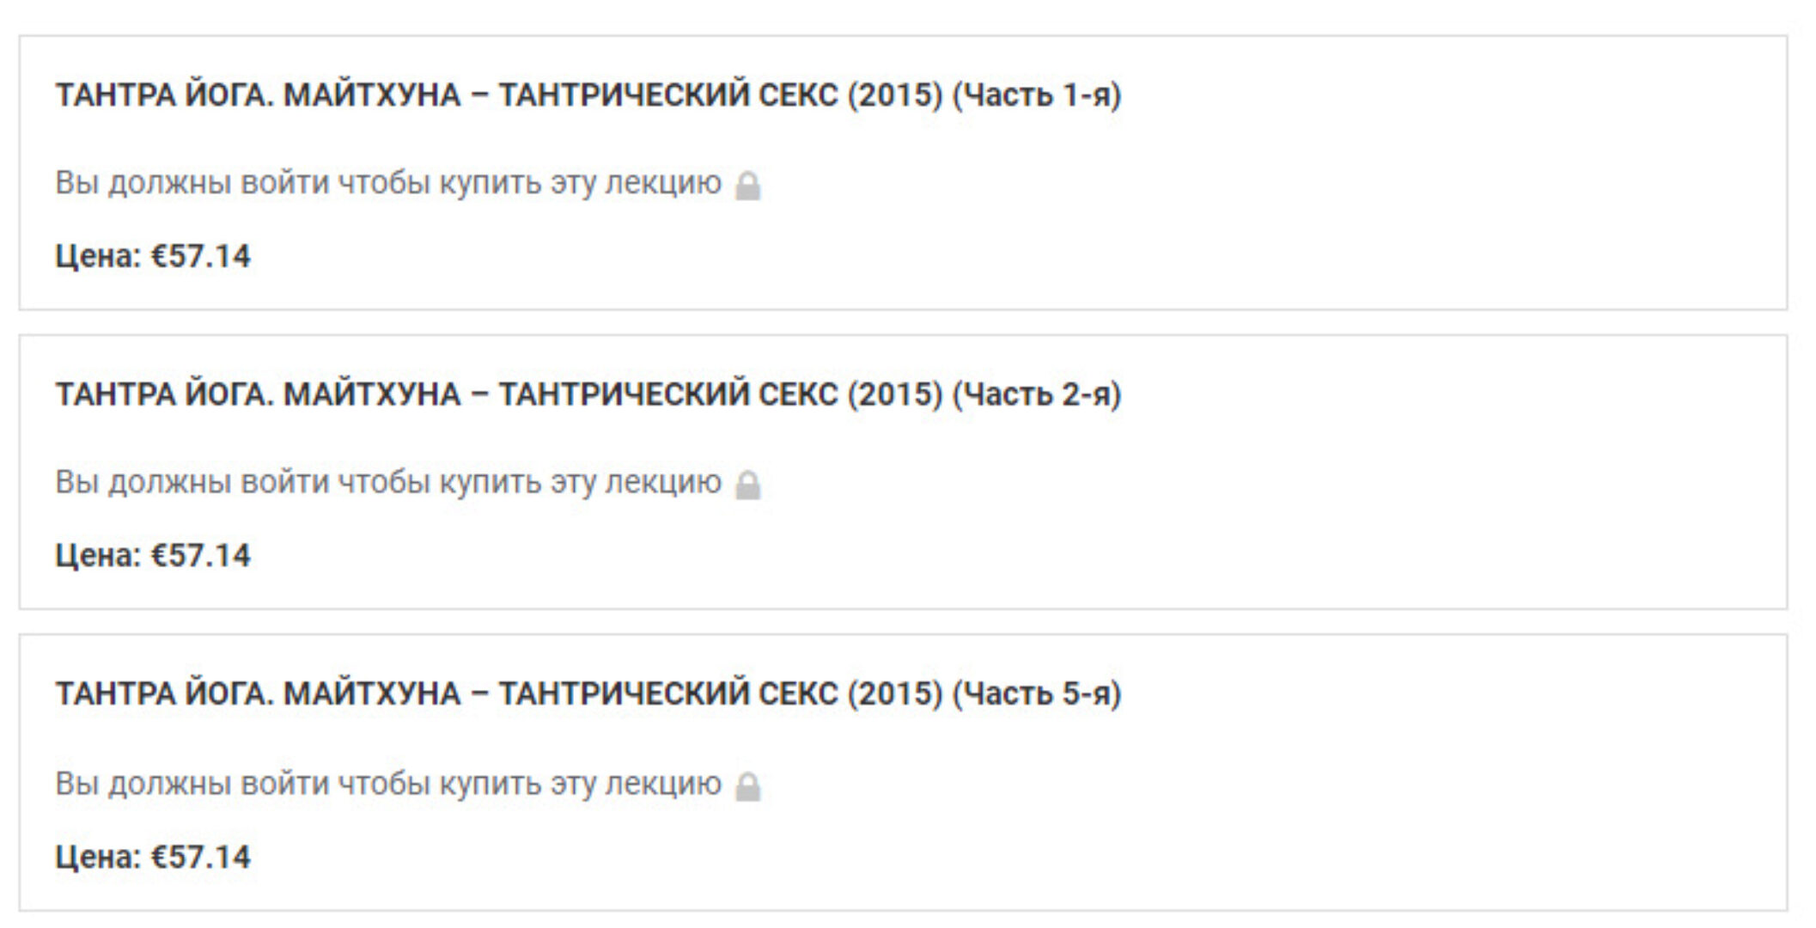
Task: Click the (Часть 5-я) label in third title
Action: (1037, 693)
